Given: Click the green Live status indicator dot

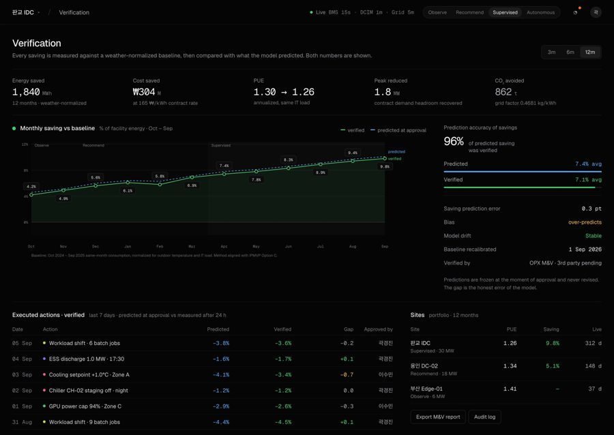Looking at the screenshot, I should [311, 12].
